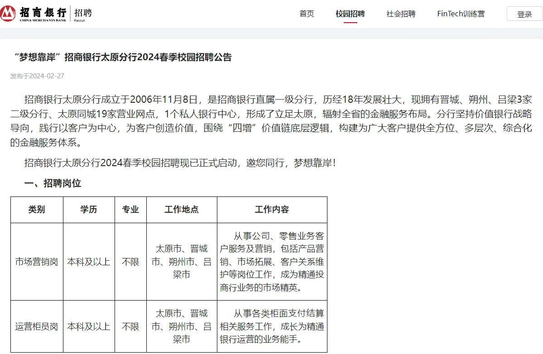Click 本科及以上 in the 市场营销岗 row
The width and height of the screenshot is (543, 354).
tap(89, 262)
